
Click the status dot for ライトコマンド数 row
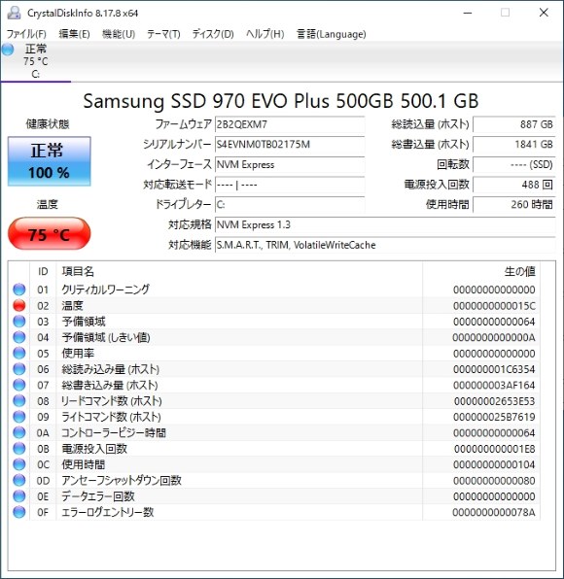pyautogui.click(x=19, y=417)
